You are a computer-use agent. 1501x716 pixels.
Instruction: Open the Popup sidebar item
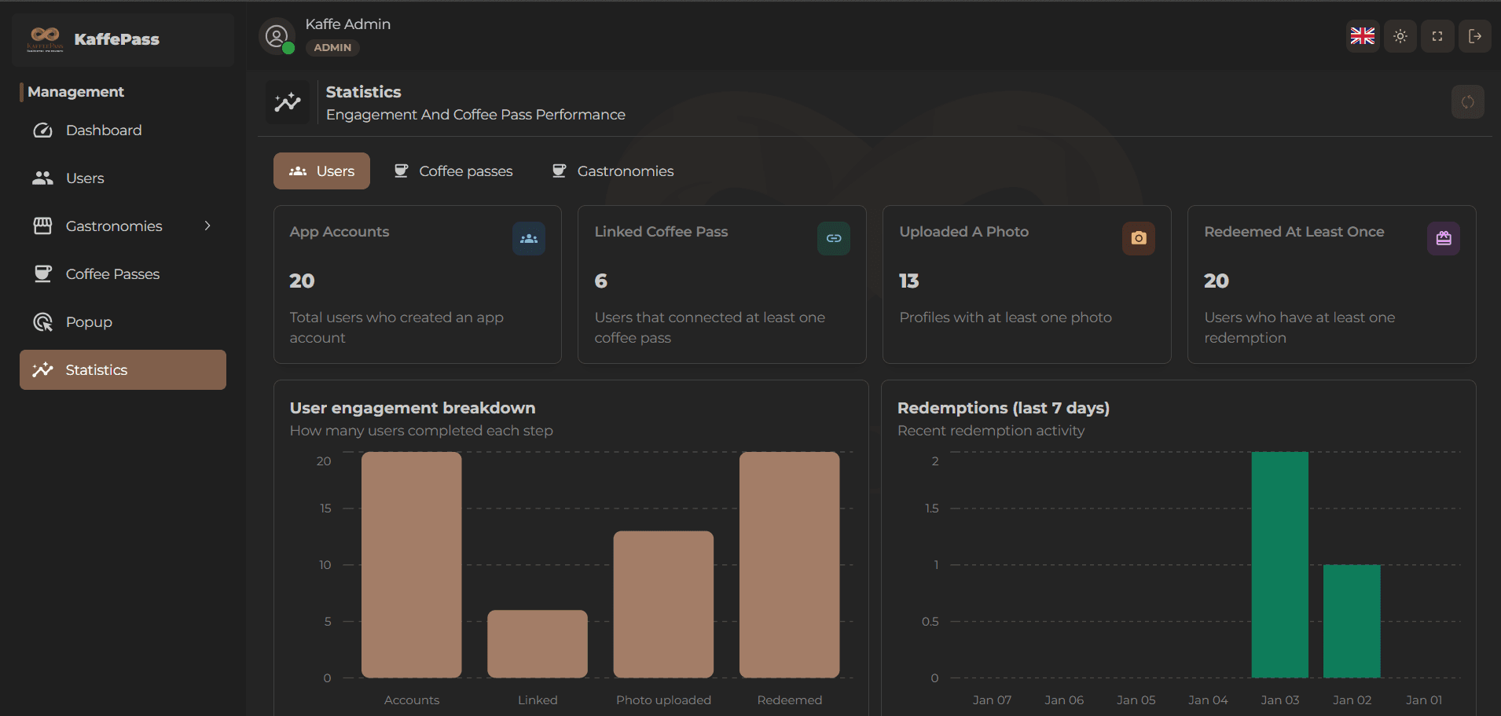[89, 322]
